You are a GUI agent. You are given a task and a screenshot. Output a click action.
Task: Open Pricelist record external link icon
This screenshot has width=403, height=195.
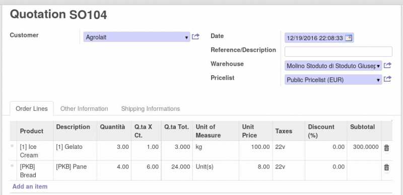tap(387, 79)
